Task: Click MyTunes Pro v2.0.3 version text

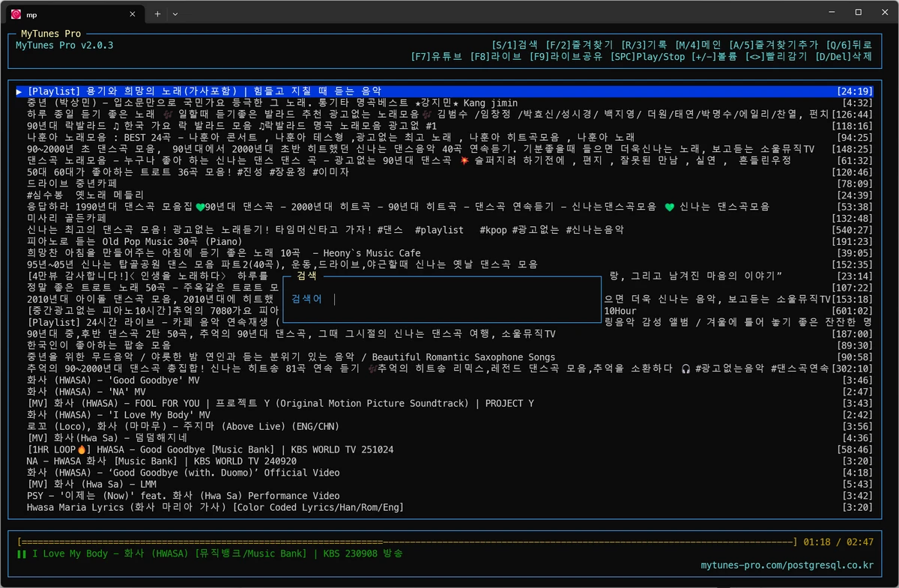Action: [x=64, y=45]
